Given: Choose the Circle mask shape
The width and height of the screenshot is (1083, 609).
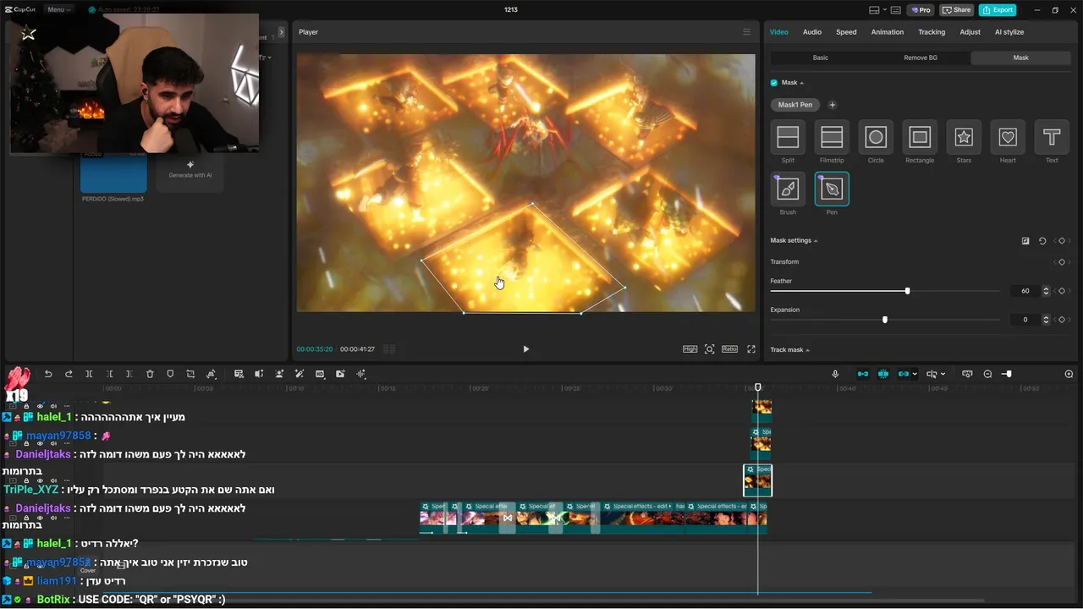Looking at the screenshot, I should tap(876, 137).
